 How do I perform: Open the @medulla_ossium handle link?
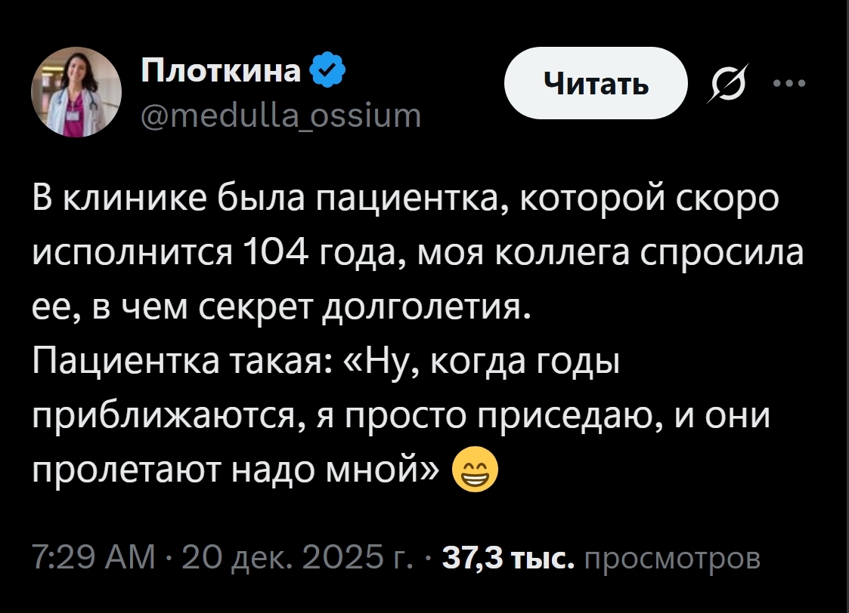click(x=280, y=116)
